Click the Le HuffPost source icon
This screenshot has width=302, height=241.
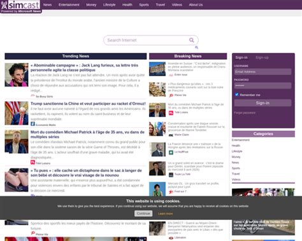coord(171,152)
